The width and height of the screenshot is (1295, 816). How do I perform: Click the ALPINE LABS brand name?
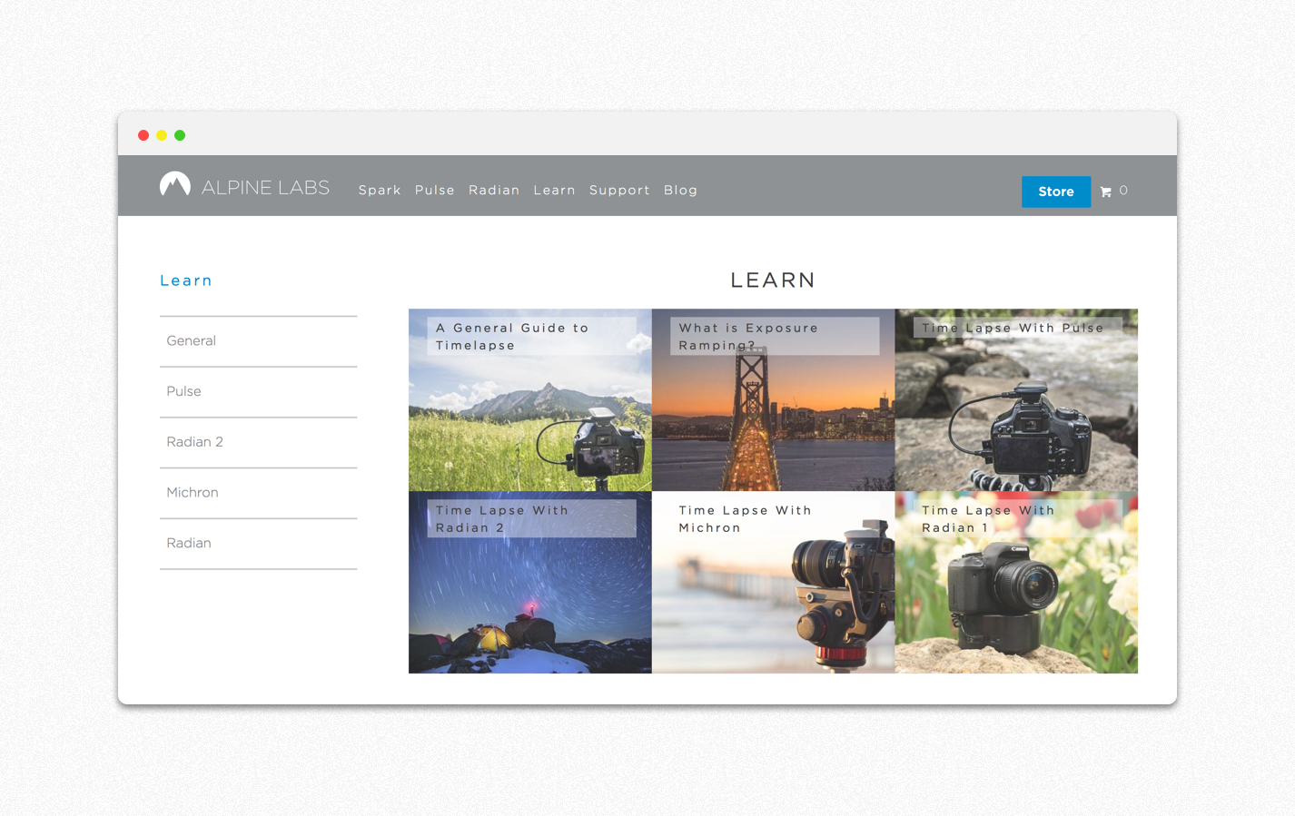(265, 188)
